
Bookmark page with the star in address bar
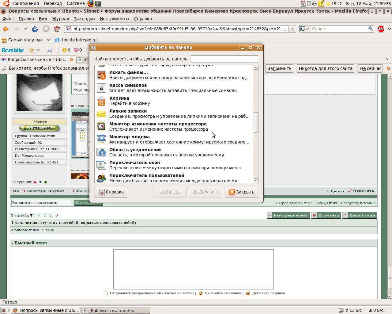285,29
